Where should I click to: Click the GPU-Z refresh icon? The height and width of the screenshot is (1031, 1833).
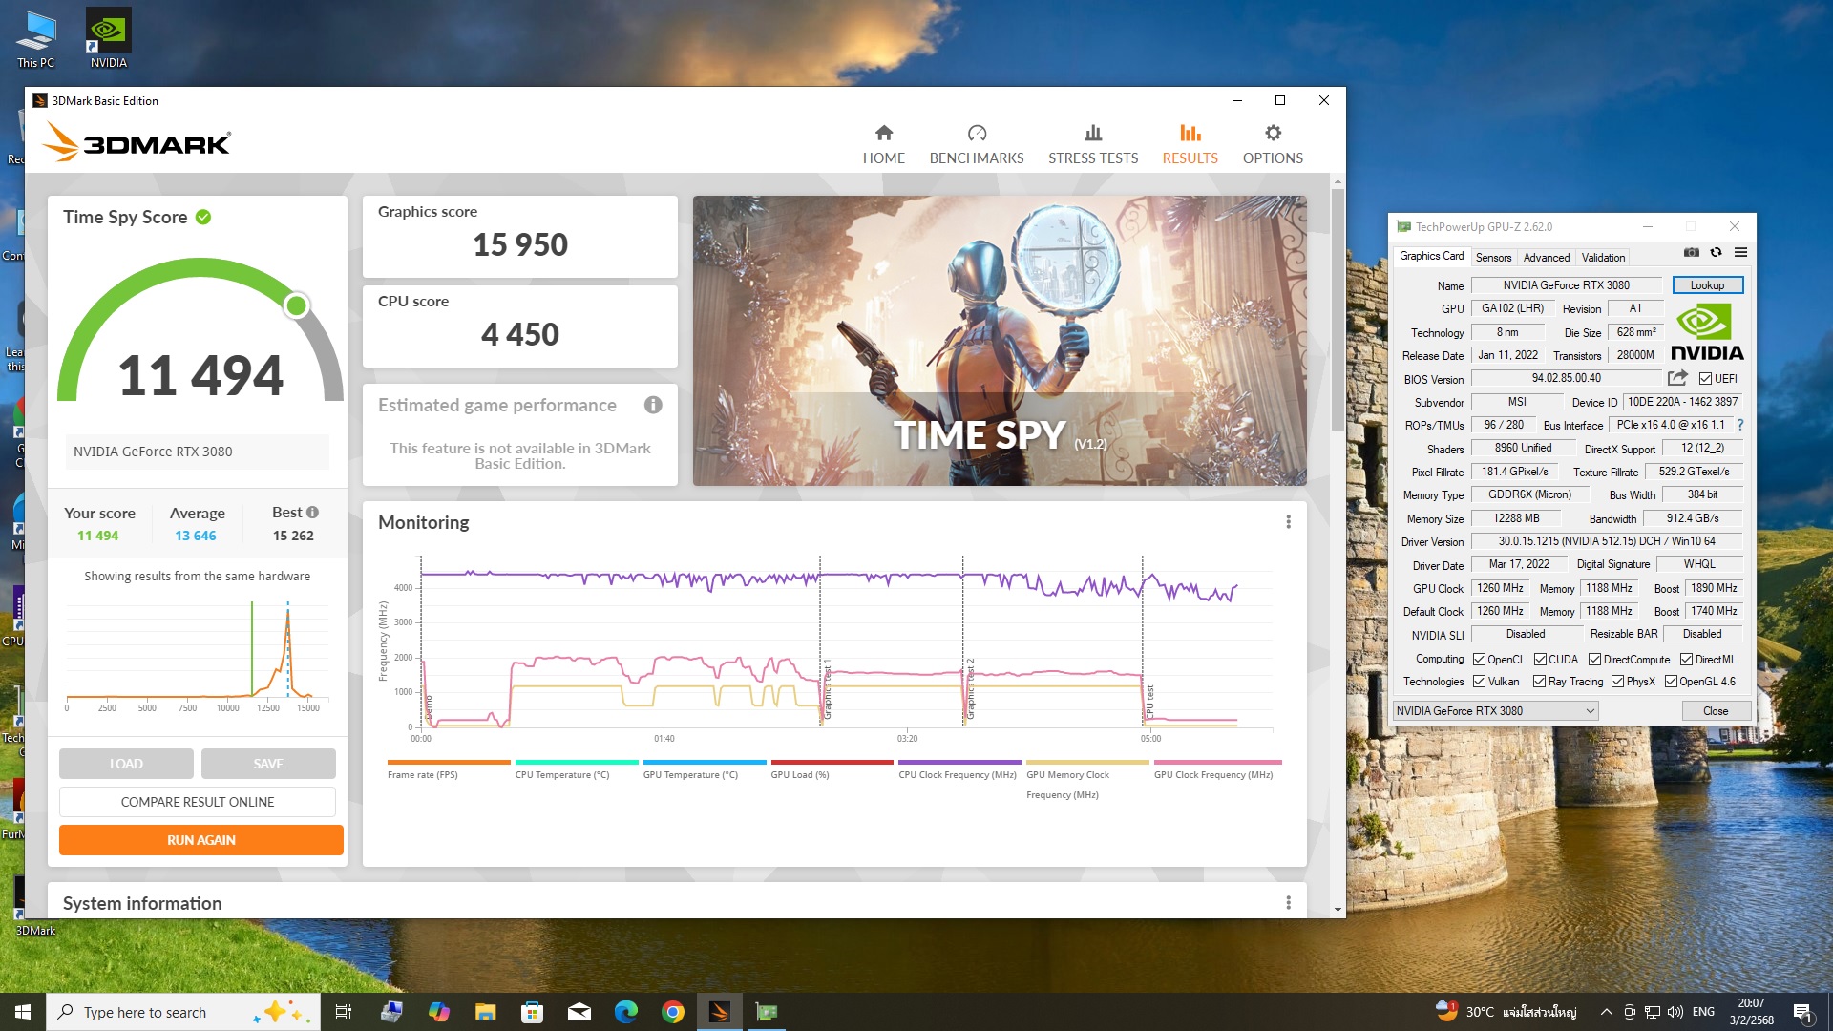click(x=1716, y=253)
